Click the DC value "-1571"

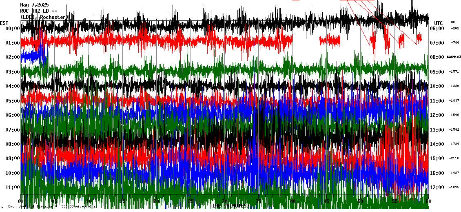[454, 71]
